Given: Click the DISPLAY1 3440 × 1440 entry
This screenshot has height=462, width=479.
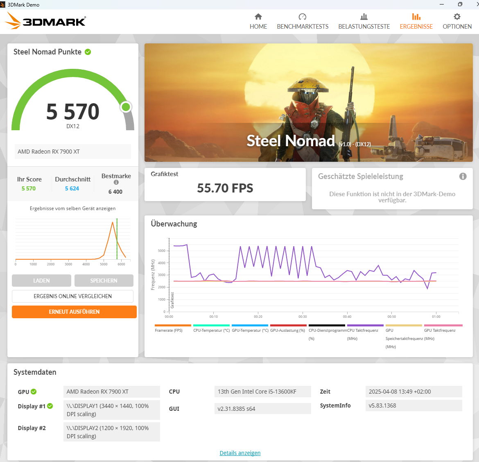Looking at the screenshot, I should coord(112,410).
